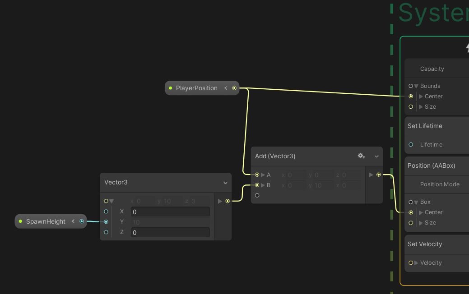
Task: Click Bounds input port
Action: [411, 86]
